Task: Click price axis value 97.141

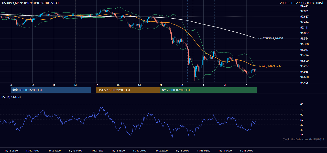Action: [x=304, y=28]
